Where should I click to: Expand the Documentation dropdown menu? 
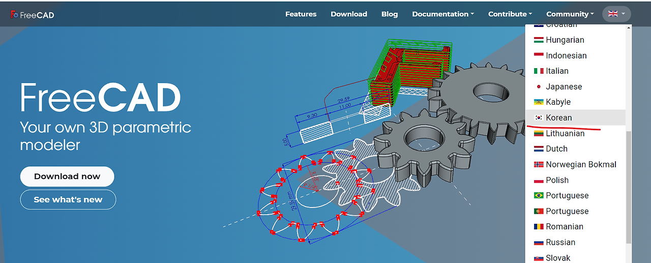[x=443, y=14]
